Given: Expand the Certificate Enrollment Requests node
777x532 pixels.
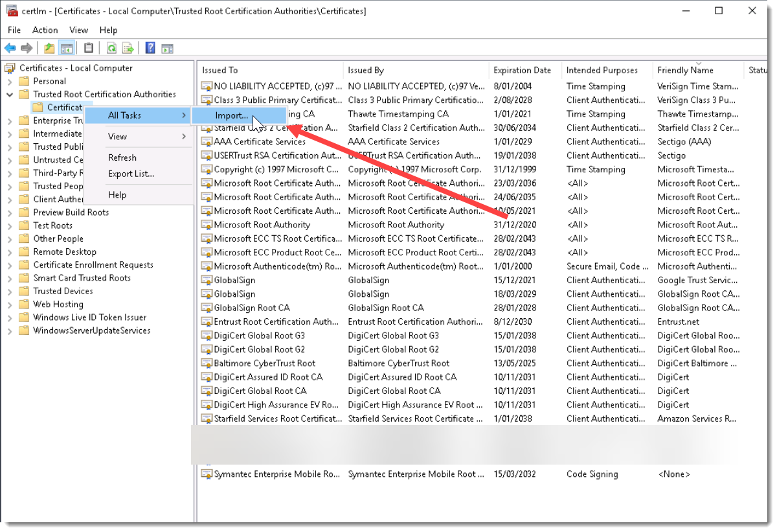Looking at the screenshot, I should (10, 265).
